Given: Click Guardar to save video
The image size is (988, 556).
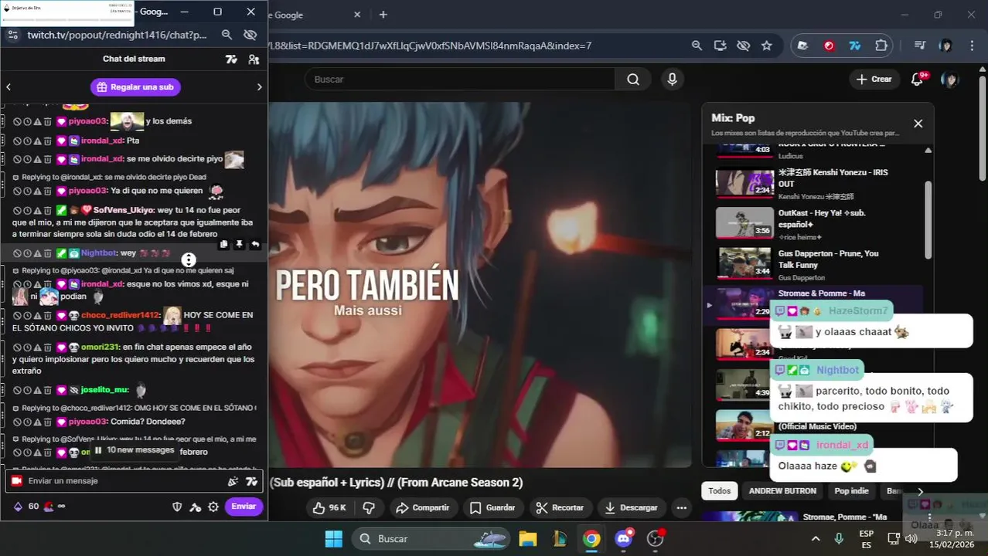Looking at the screenshot, I should (492, 508).
